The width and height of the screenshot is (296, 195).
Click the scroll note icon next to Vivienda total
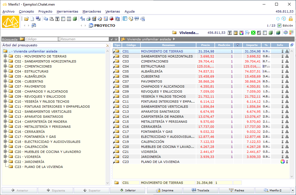click(x=236, y=33)
